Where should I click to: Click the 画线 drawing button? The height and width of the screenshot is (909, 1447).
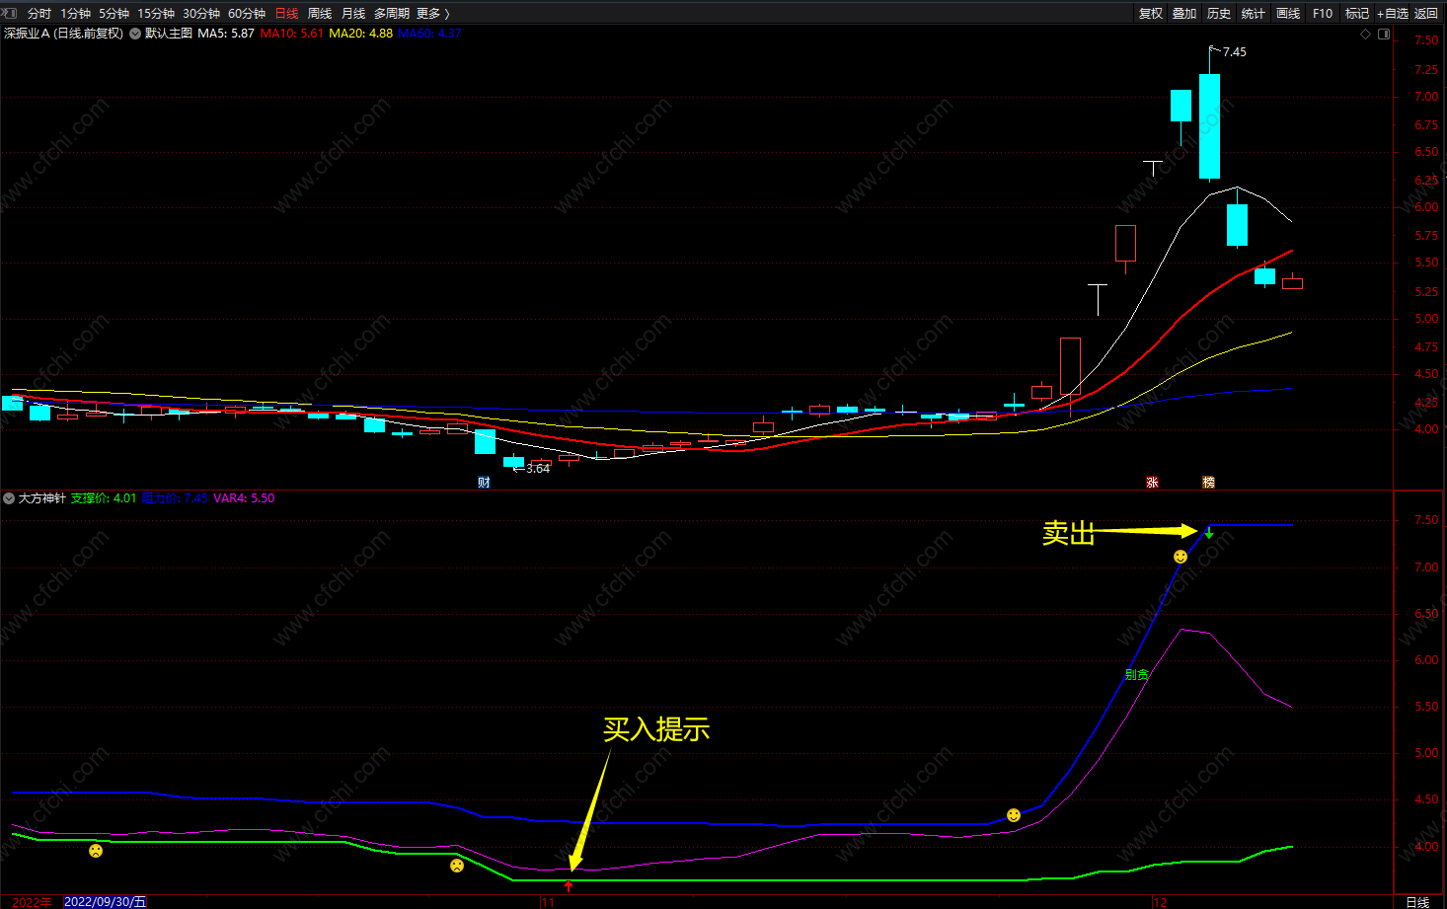1288,13
